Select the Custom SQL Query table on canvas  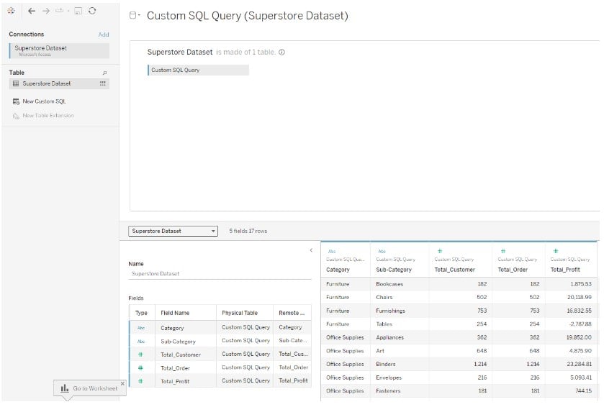coord(198,70)
